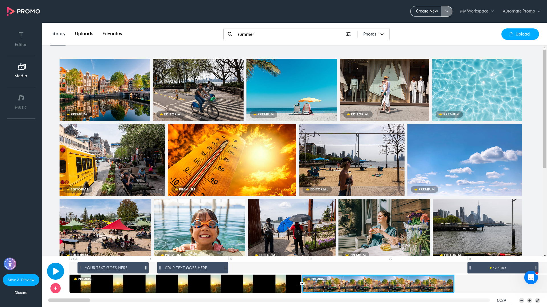The width and height of the screenshot is (547, 307).
Task: Switch to the Uploads tab
Action: pyautogui.click(x=84, y=34)
